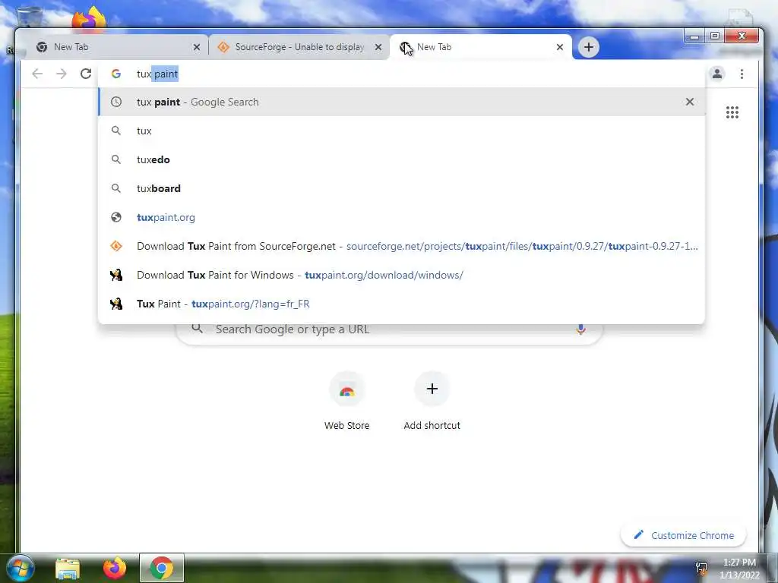The width and height of the screenshot is (778, 583).
Task: Open the Google apps grid
Action: 732,112
